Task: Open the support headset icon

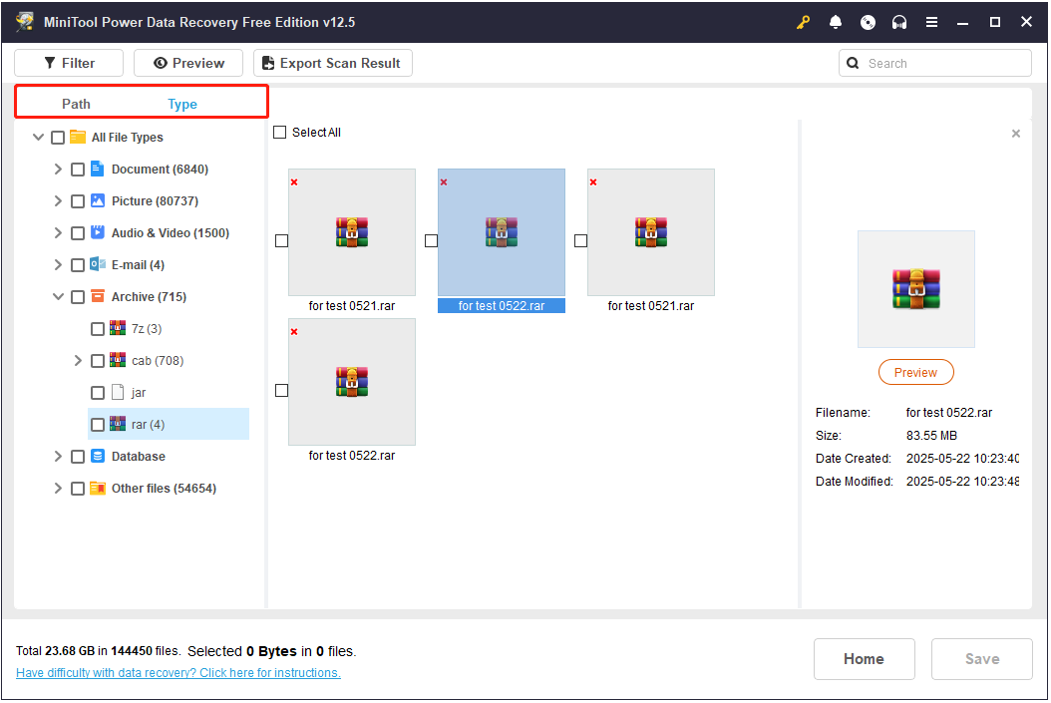Action: click(898, 22)
